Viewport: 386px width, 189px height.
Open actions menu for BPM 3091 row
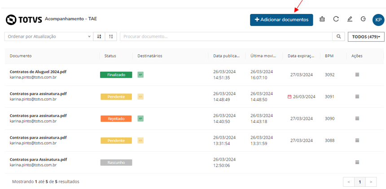click(357, 97)
